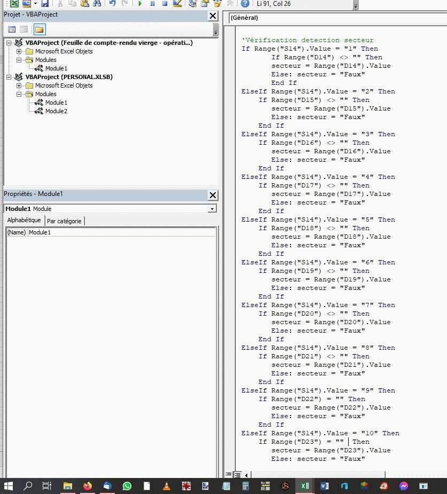Select Module1 under PERSONAL.XLSB
Image resolution: width=447 pixels, height=494 pixels.
click(56, 103)
